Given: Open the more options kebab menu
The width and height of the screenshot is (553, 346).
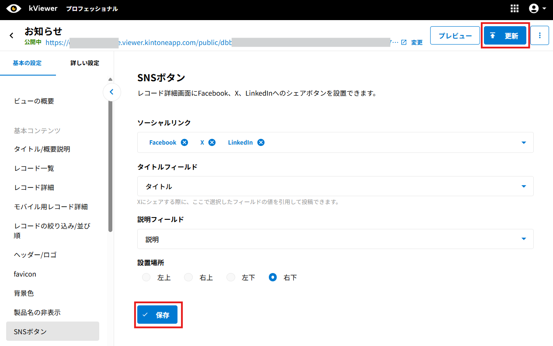Looking at the screenshot, I should (540, 36).
